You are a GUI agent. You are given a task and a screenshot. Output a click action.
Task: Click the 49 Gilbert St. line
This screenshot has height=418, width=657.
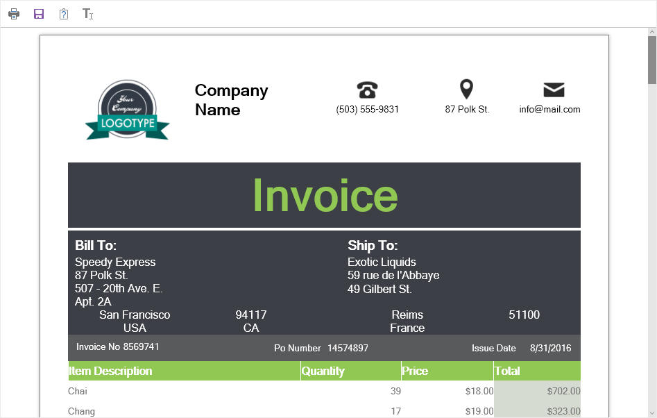379,289
